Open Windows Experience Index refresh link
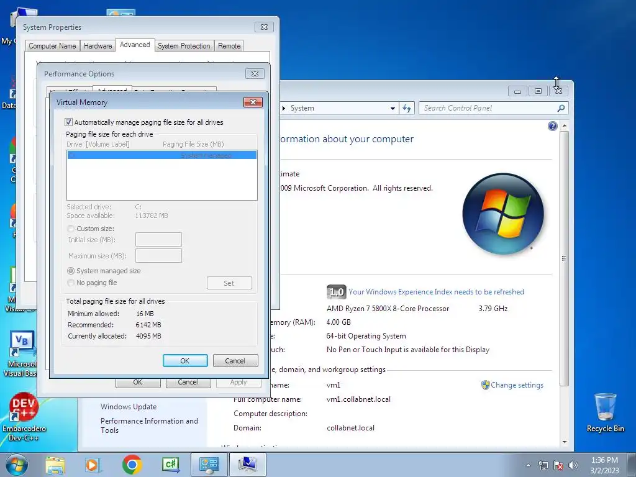Image resolution: width=636 pixels, height=477 pixels. tap(436, 292)
